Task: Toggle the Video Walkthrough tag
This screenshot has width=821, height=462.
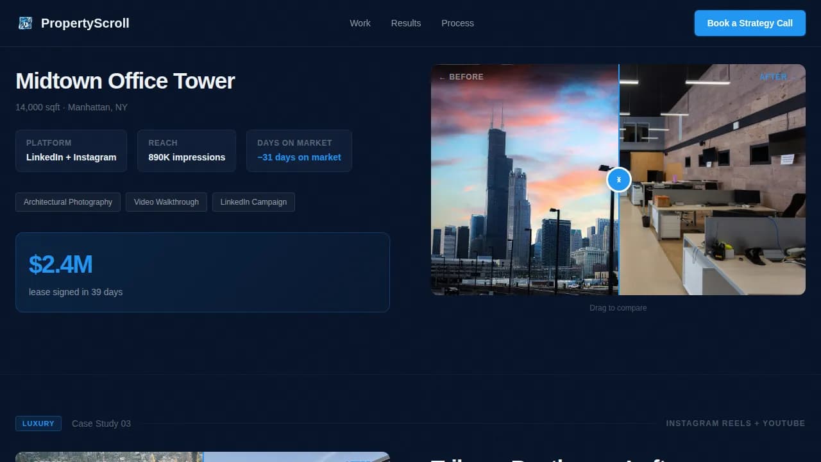Action: coord(166,202)
